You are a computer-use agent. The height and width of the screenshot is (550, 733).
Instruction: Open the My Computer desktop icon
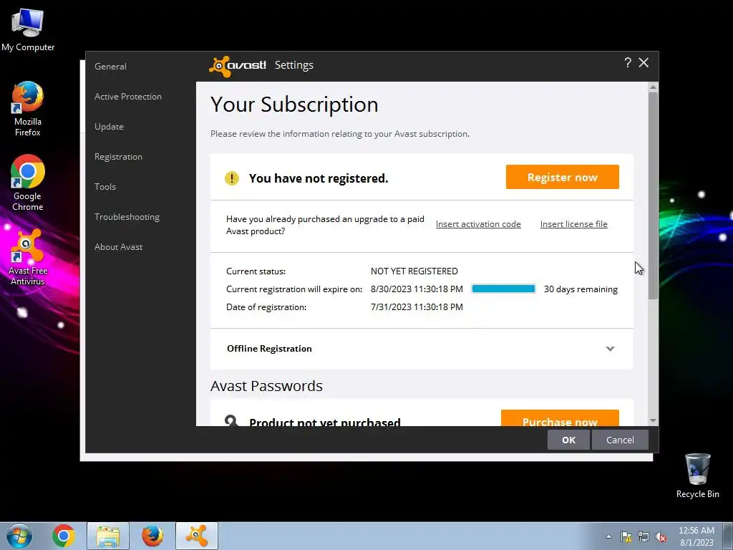point(28,29)
